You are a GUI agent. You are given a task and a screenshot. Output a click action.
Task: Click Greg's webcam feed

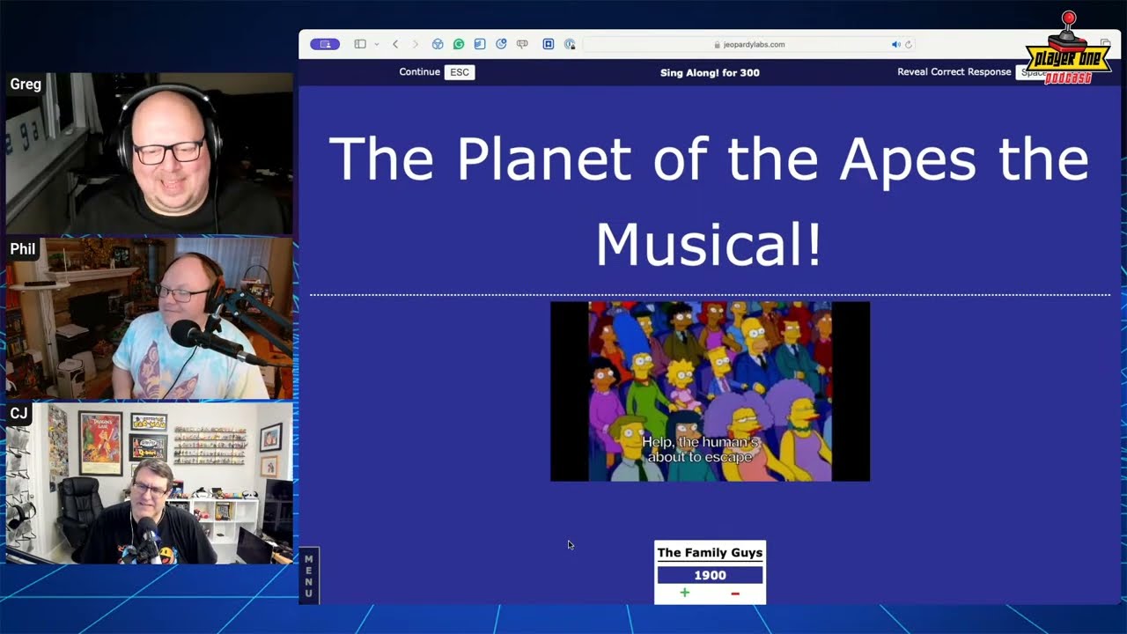tap(149, 153)
